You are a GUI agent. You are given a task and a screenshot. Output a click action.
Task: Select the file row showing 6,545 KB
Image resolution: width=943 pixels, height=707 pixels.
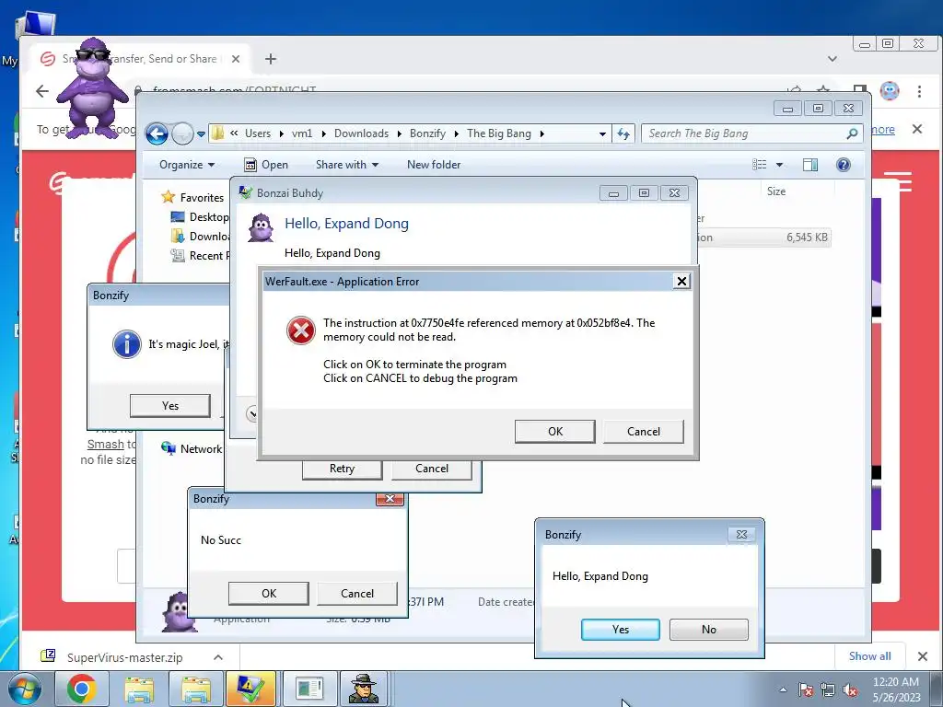(763, 238)
